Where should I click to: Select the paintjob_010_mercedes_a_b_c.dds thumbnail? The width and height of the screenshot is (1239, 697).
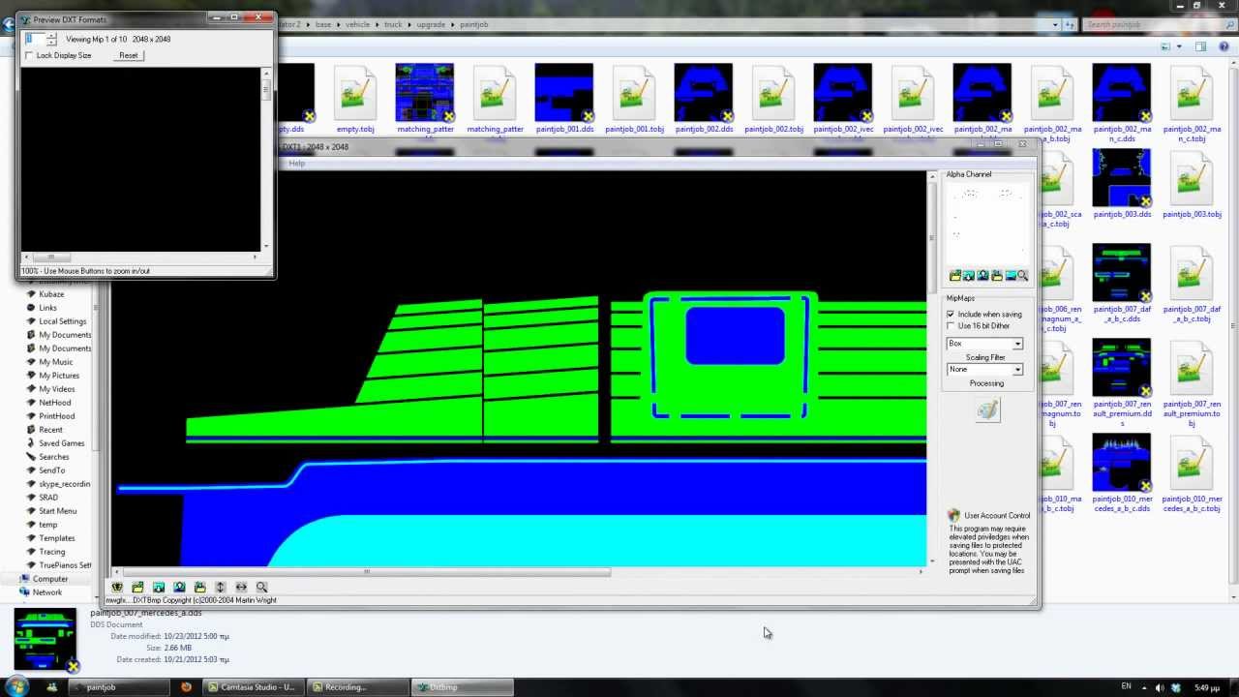(x=1122, y=463)
